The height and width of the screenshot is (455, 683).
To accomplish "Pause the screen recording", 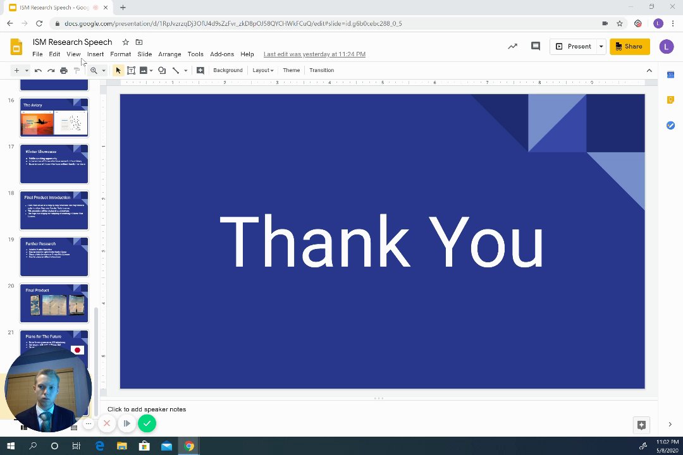I will coord(126,423).
